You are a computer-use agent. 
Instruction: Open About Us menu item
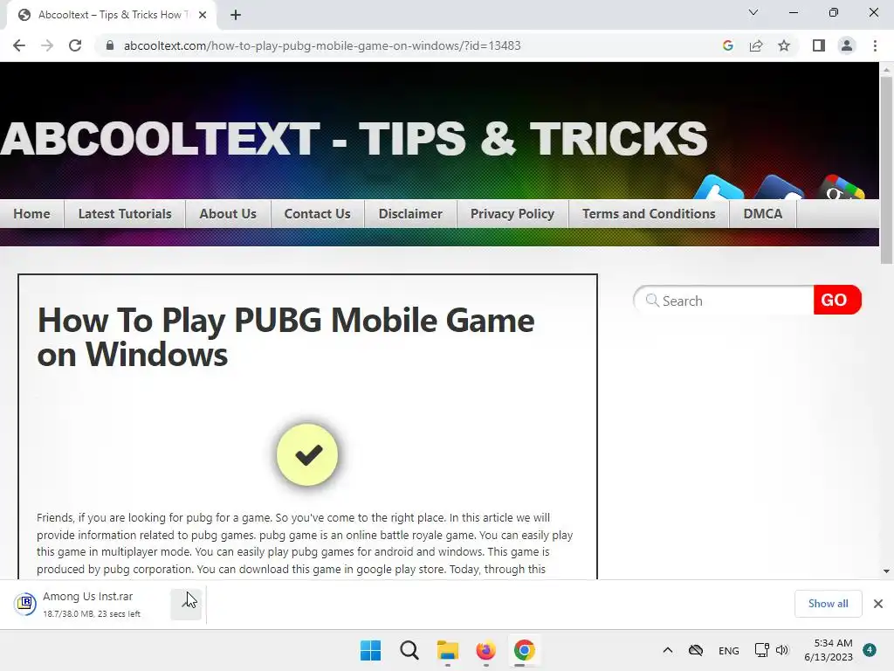(228, 214)
